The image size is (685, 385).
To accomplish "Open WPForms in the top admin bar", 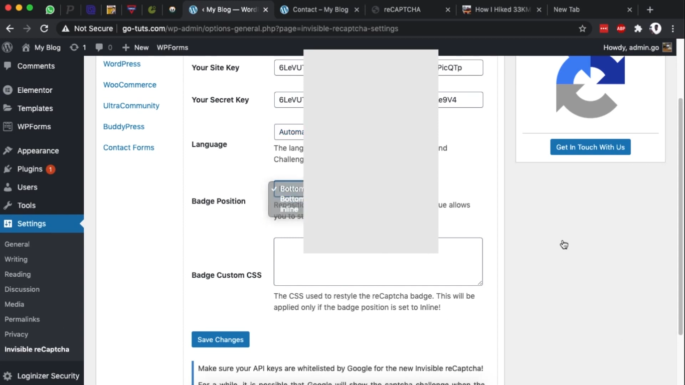I will 173,48.
